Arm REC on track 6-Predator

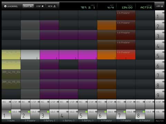(x=102, y=104)
